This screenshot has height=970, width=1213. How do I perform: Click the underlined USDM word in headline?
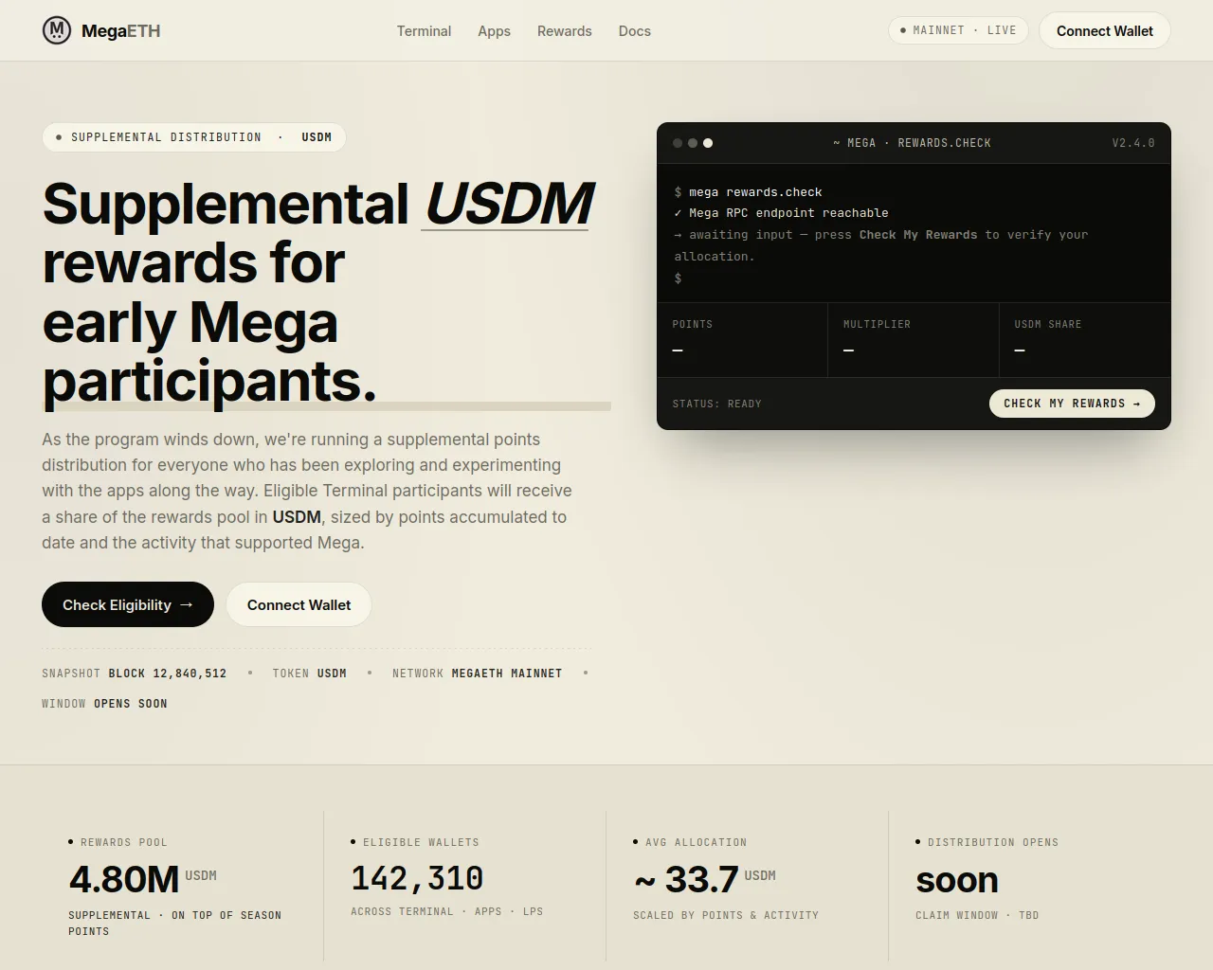click(x=508, y=204)
